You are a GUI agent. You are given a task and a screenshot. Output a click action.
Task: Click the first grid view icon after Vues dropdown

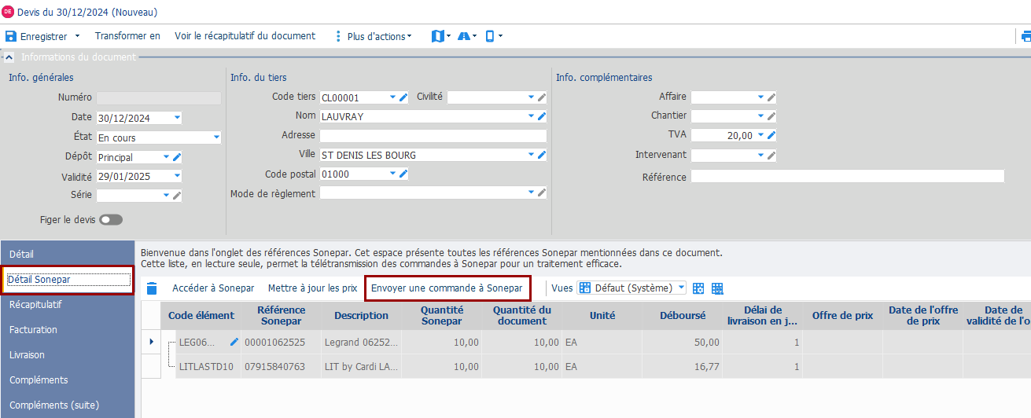(x=698, y=288)
